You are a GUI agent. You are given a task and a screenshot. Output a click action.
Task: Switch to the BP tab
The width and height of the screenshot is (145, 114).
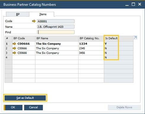(18, 14)
